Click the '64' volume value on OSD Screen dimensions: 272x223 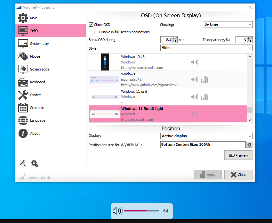(165, 211)
